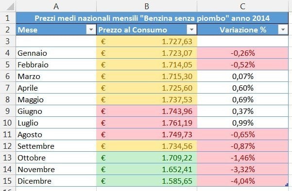Click the table resize handle at bottom-right corner
Image resolution: width=292 pixels, height=191 pixels.
point(287,185)
